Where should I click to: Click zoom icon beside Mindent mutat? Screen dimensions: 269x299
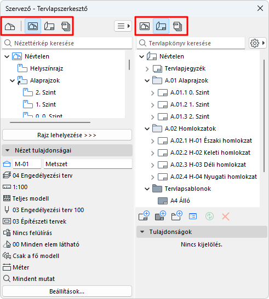7,279
